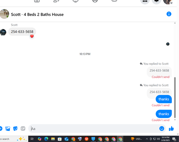Open the USD currency widget in taskbar
This screenshot has height=142, width=179.
click(x=136, y=139)
